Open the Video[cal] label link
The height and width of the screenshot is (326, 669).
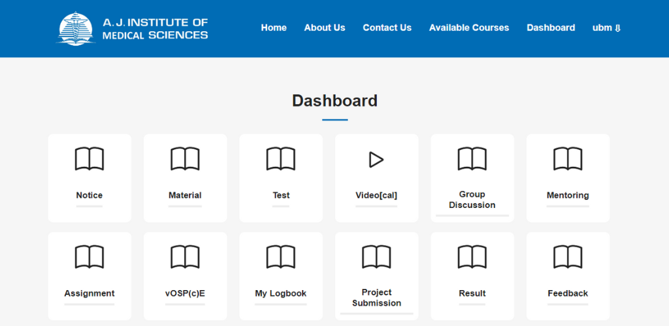pos(376,196)
